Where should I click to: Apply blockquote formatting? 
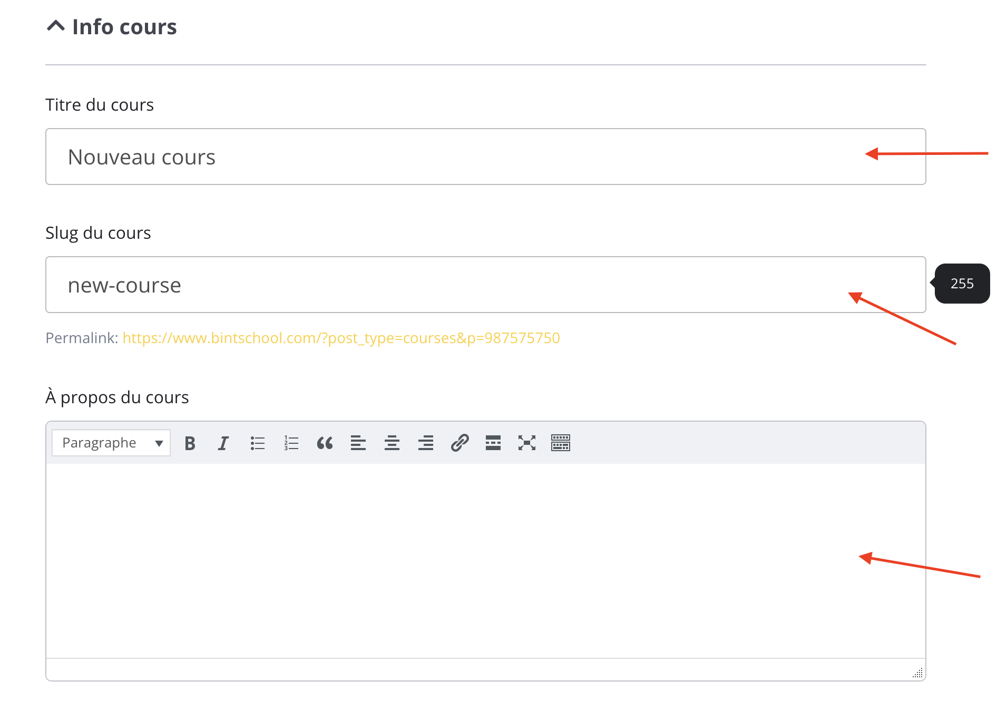point(325,443)
